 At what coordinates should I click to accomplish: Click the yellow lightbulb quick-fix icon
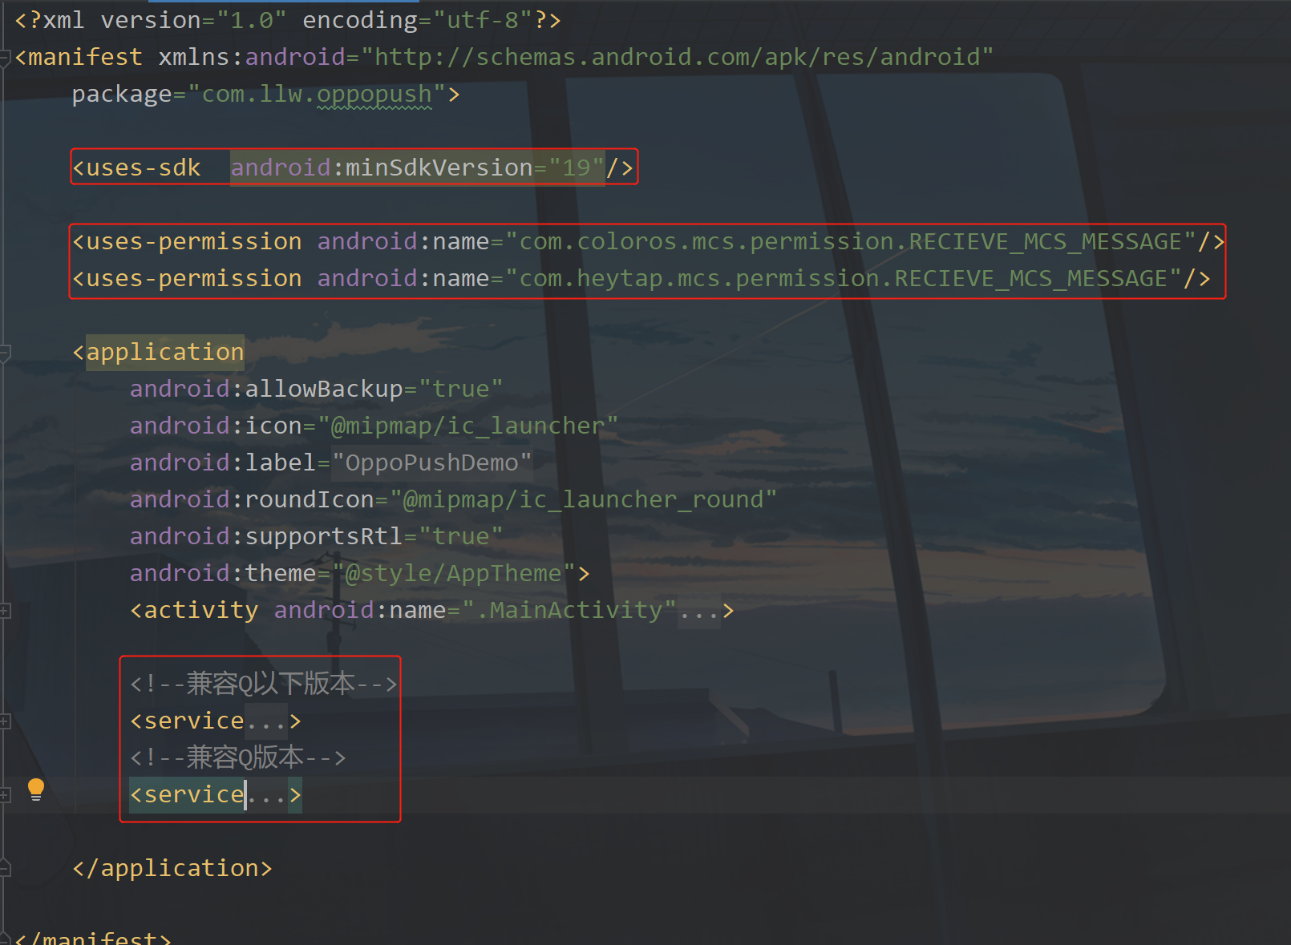point(36,790)
